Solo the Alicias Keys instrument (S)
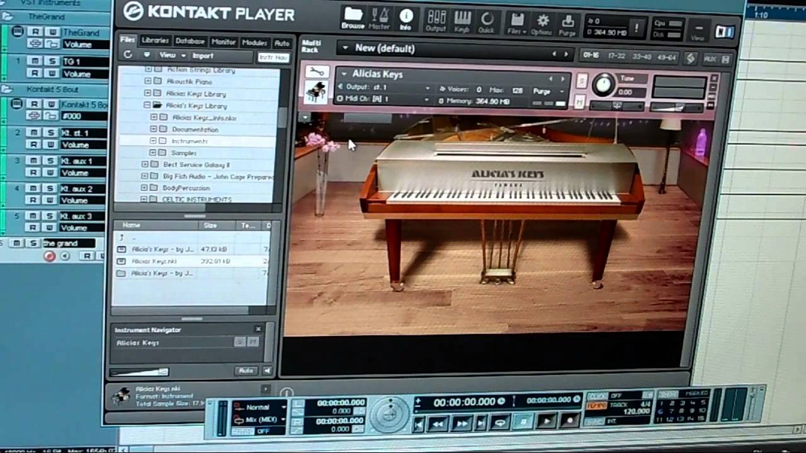806x453 pixels. (x=582, y=81)
